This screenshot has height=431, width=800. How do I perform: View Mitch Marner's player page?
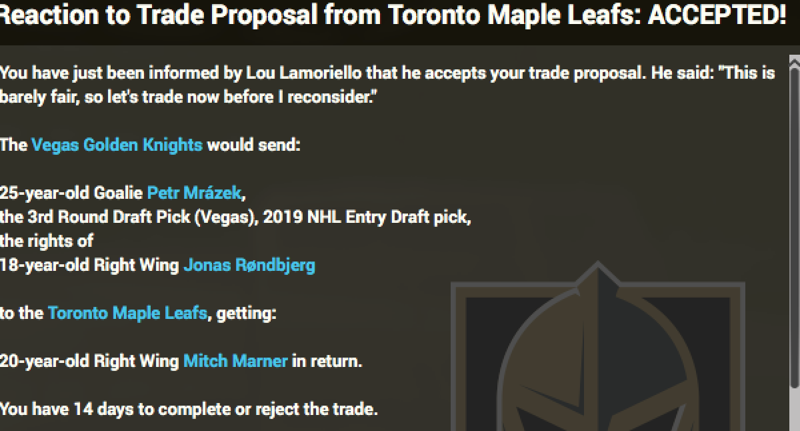(235, 361)
